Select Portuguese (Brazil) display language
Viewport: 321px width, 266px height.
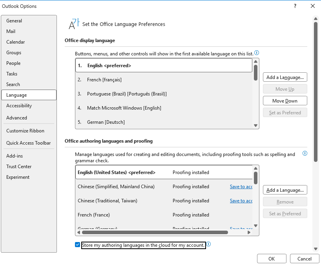(x=164, y=94)
